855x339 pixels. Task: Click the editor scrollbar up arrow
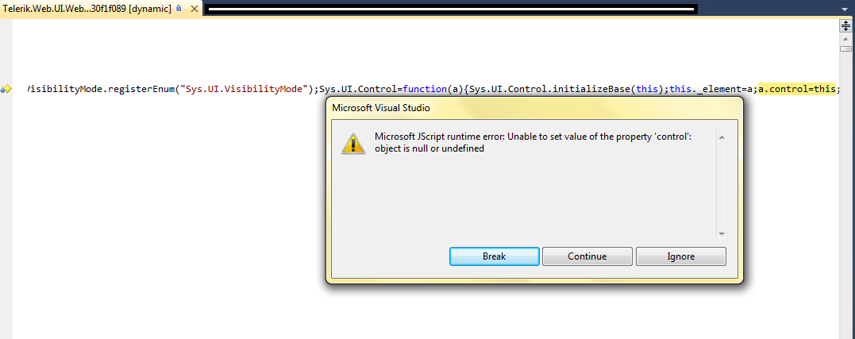click(845, 38)
